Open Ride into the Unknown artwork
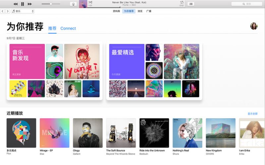 [154, 133]
